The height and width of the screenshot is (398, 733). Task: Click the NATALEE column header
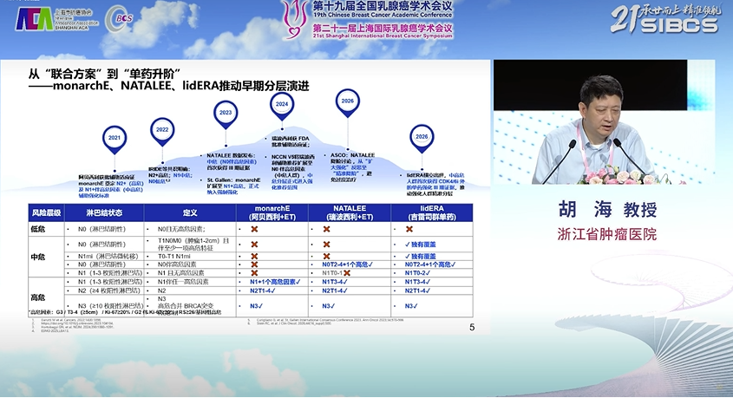350,212
